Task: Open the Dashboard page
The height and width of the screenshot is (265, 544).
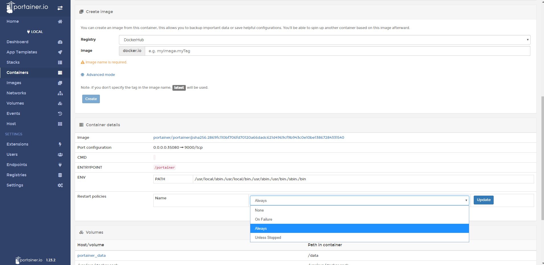Action: (17, 42)
